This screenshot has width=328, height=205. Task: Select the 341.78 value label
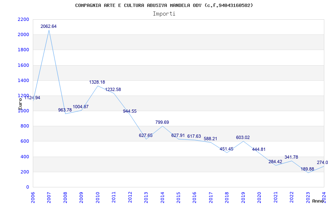291,157
